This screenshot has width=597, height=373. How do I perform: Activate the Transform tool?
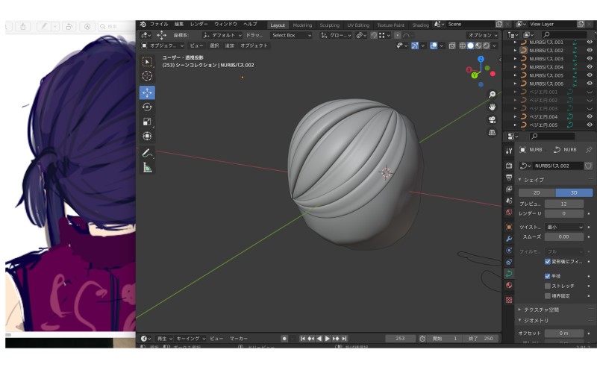coord(147,136)
